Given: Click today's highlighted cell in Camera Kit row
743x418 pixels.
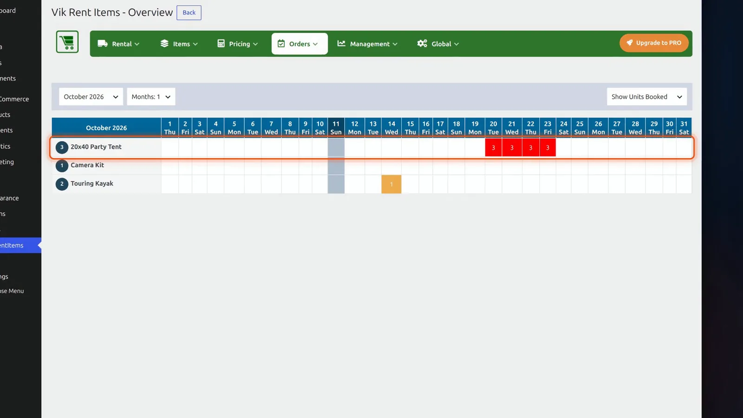Looking at the screenshot, I should (x=336, y=166).
